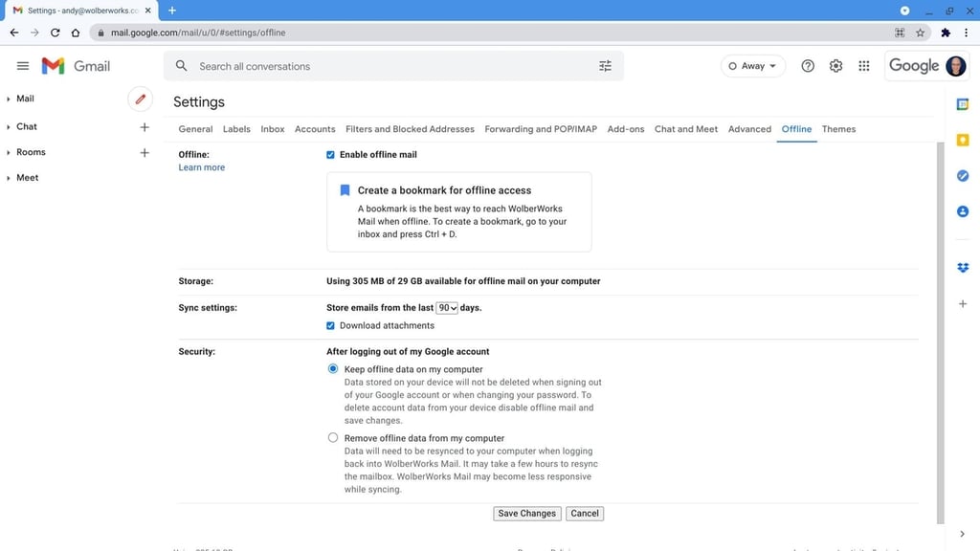Viewport: 980px width, 551px height.
Task: Expand the Meet section
Action: point(8,178)
